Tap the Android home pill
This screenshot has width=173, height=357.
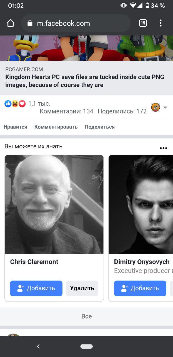click(86, 346)
